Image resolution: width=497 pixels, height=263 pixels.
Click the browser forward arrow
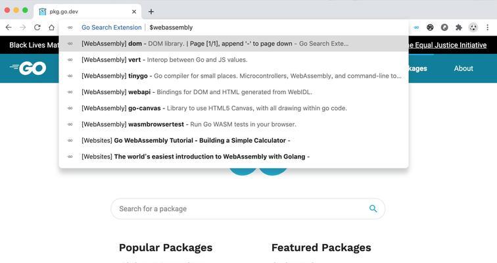(x=23, y=28)
